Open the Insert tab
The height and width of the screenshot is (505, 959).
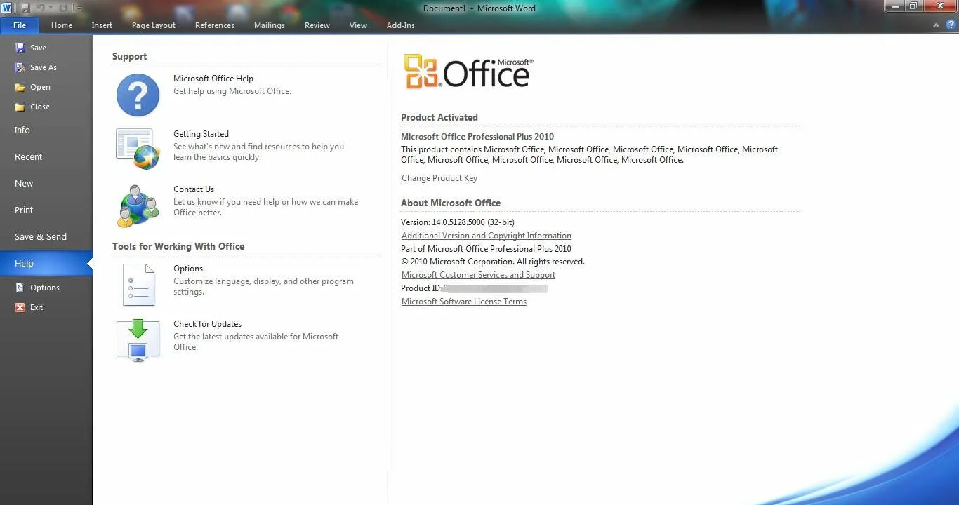click(102, 25)
